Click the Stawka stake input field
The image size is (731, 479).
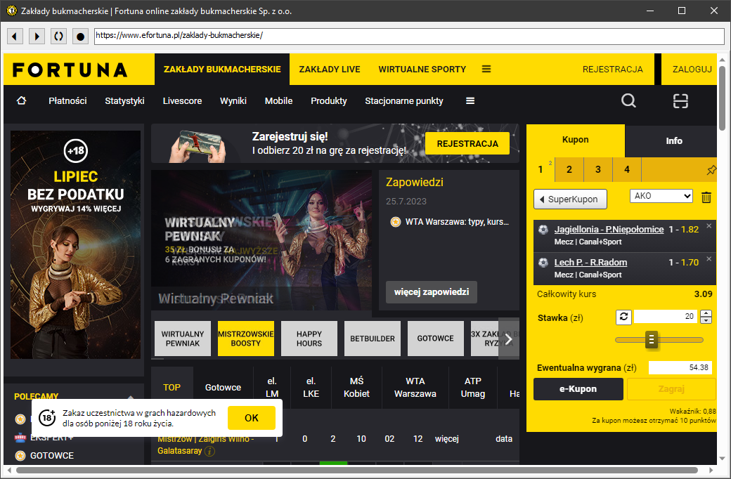[x=665, y=317]
